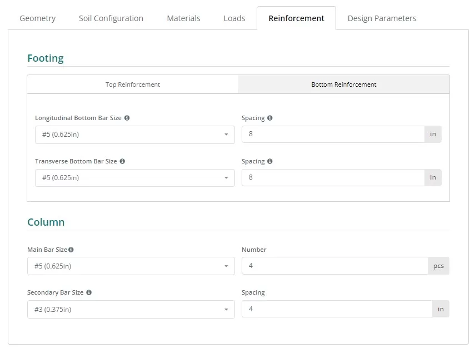Click the column main bar Number field
This screenshot has width=475, height=353.
pyautogui.click(x=335, y=266)
